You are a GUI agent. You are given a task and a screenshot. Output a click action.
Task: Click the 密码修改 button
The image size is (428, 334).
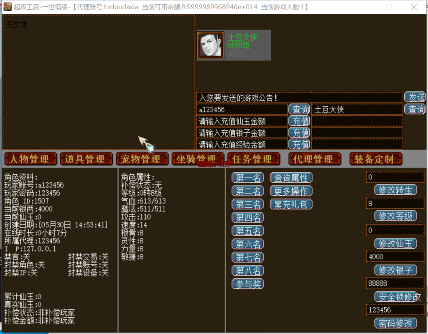click(x=395, y=323)
